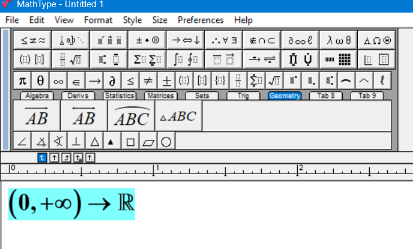Insert superscript template from small bar
413x249 pixels.
click(x=292, y=80)
